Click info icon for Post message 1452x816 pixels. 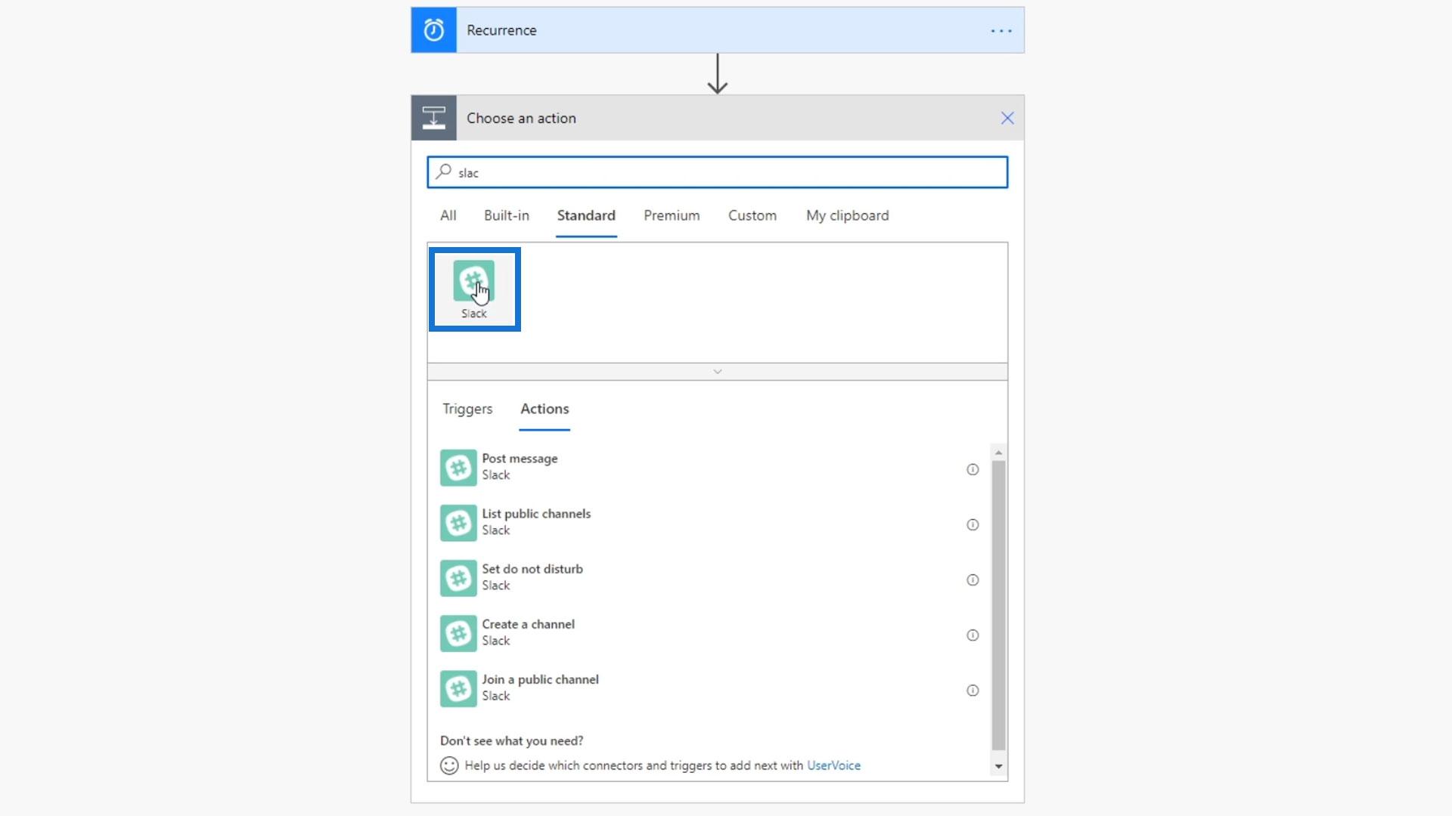coord(973,469)
